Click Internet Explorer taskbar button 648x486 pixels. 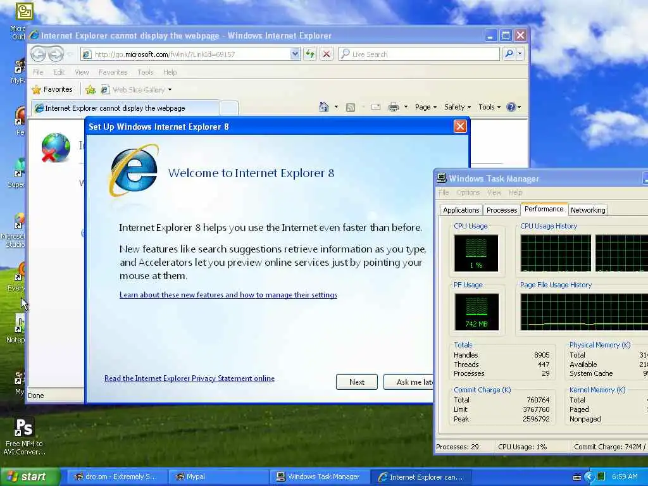[x=420, y=477]
